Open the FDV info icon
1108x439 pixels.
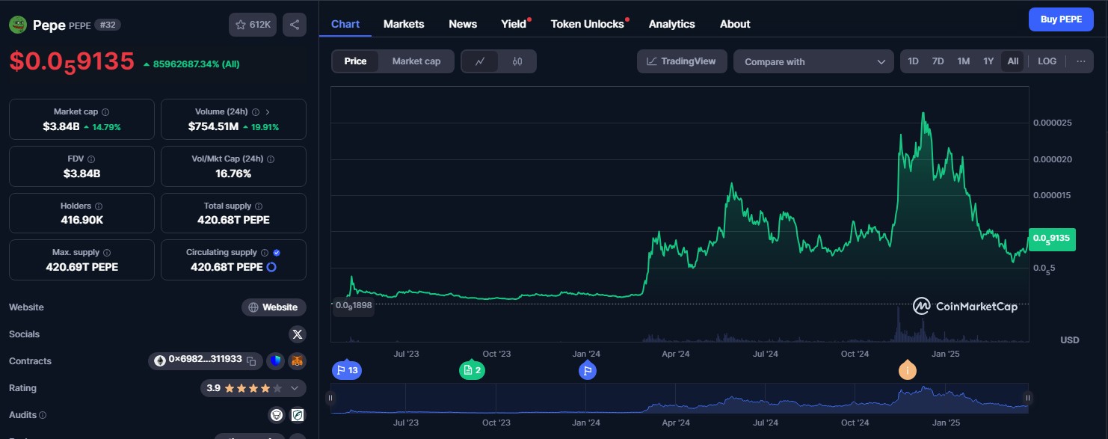tap(92, 159)
